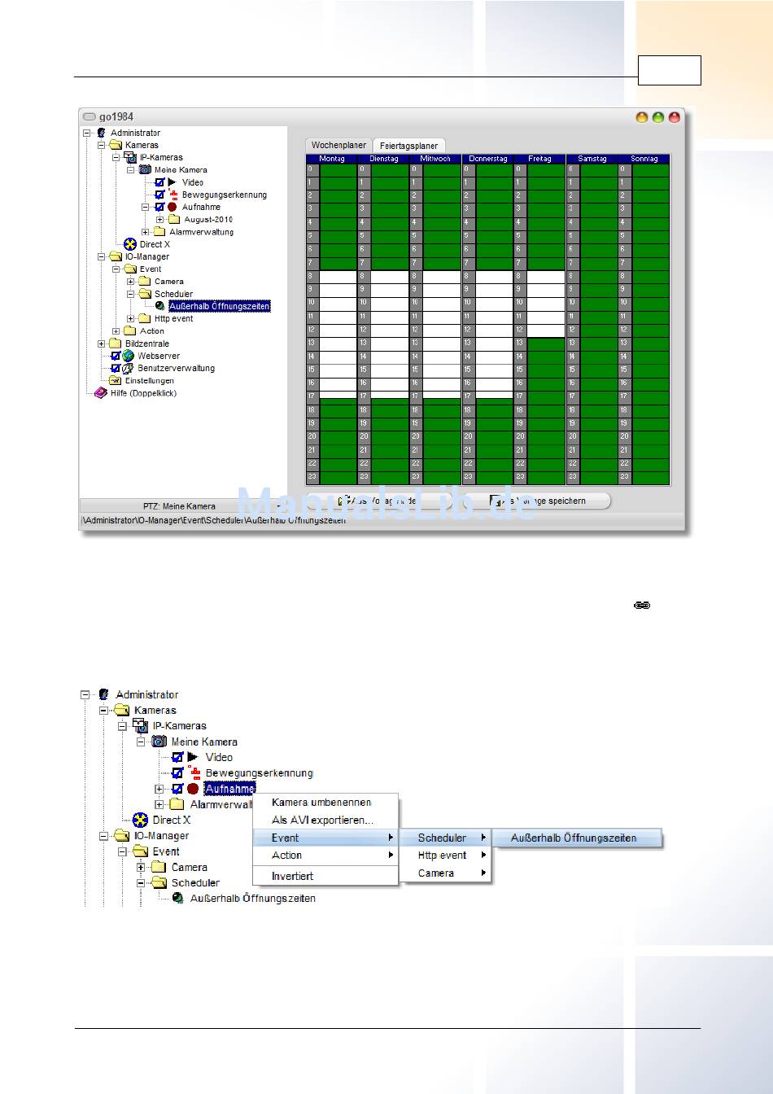Switch to the Wochenplaner tab

[x=338, y=145]
